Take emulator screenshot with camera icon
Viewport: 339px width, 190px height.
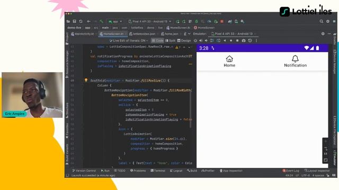[244, 41]
